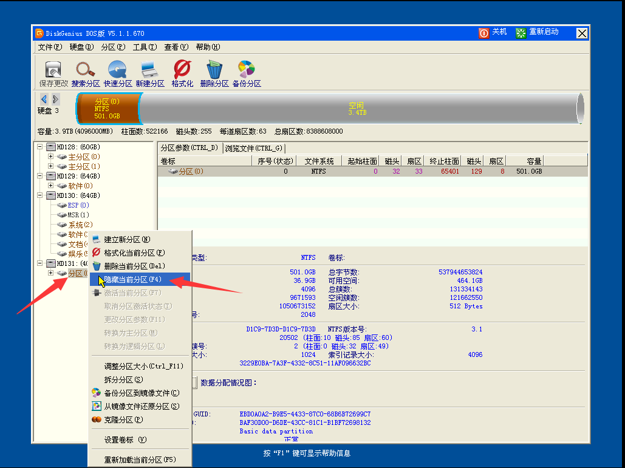Expand 主分区(0) under HD128
The height and width of the screenshot is (468, 625).
(x=50, y=157)
